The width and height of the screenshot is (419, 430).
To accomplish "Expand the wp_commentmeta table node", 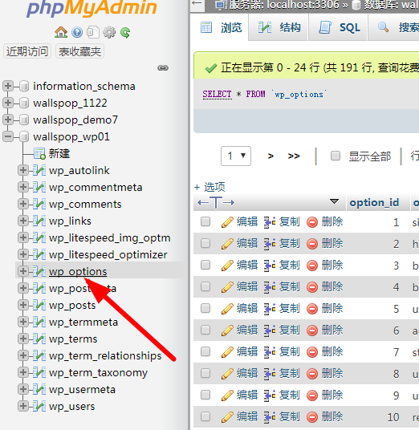I will [x=23, y=187].
